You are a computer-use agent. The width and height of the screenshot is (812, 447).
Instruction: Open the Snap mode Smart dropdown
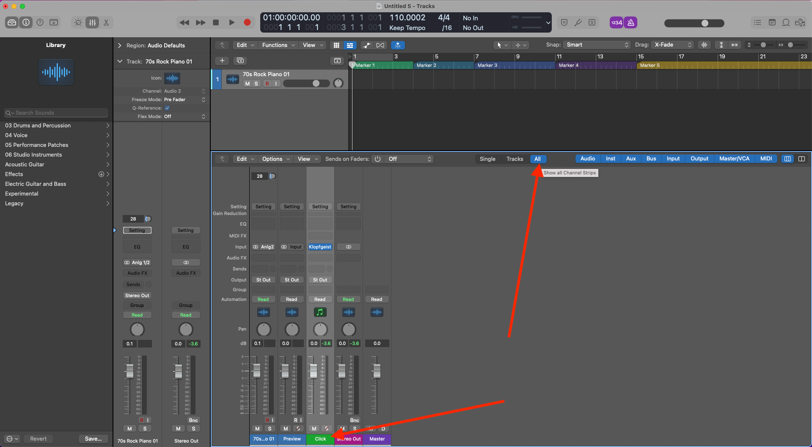[x=597, y=44]
